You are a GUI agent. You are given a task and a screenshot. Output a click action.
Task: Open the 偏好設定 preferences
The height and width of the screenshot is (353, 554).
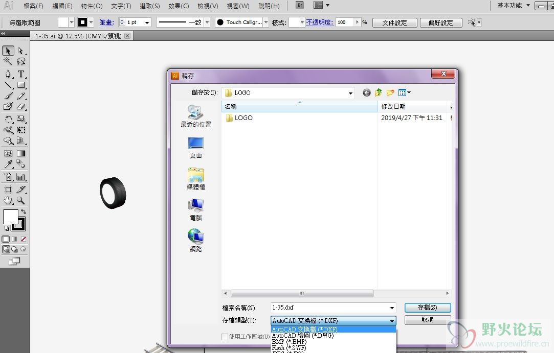point(441,22)
